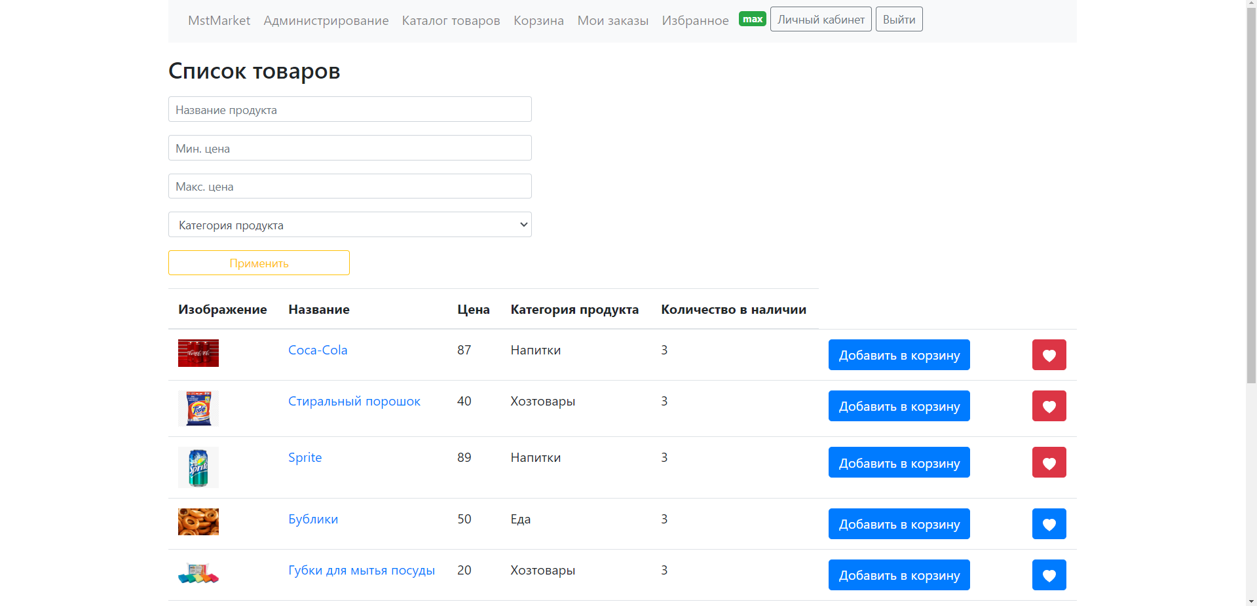This screenshot has width=1257, height=606.
Task: Add Sprite to cart
Action: (x=899, y=463)
